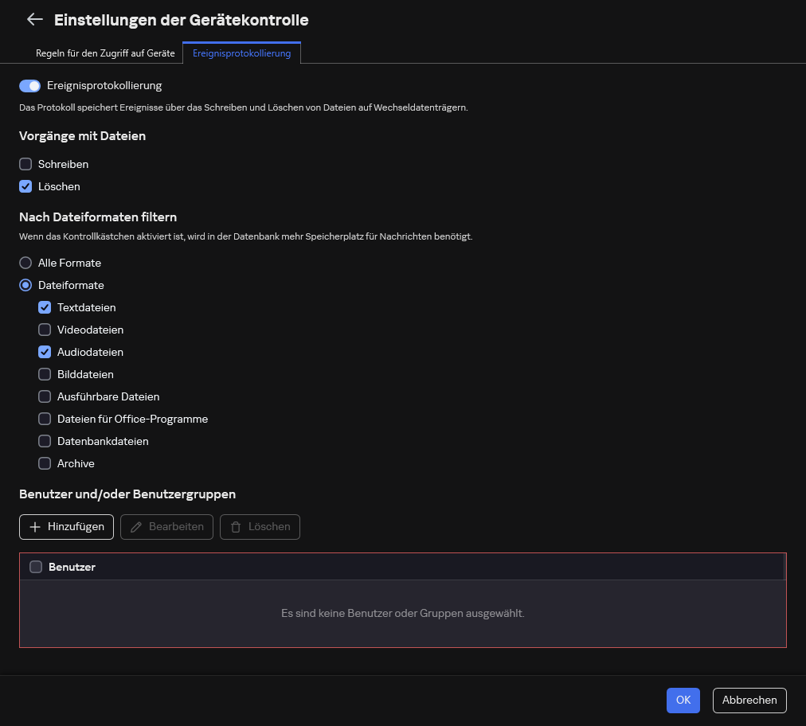
Task: Enable logging for Bilddateien
Action: point(45,374)
